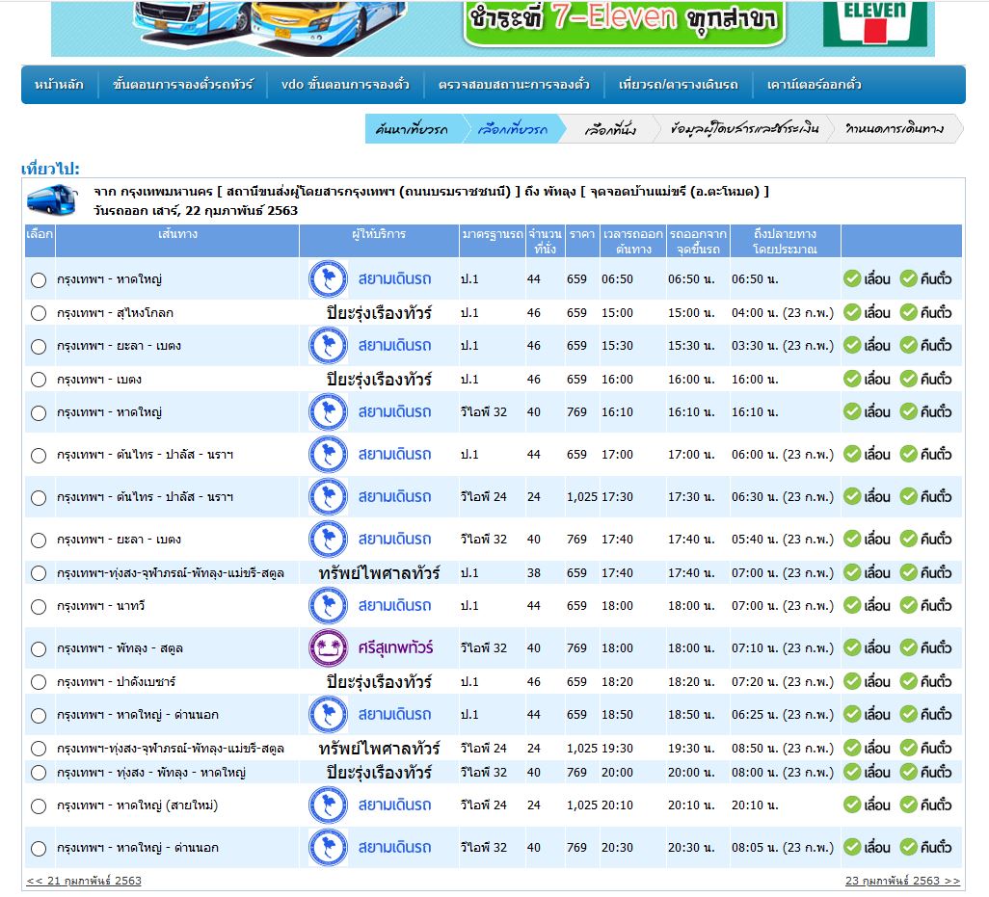Click เลื่อน check icon in 20:30 row
Viewport: 989px width, 897px height.
point(852,847)
